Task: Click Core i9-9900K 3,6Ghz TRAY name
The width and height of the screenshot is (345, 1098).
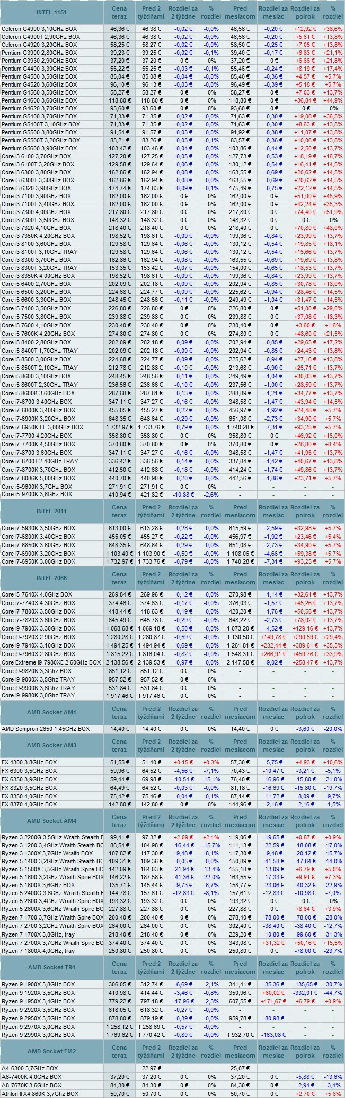Action: [x=38, y=687]
